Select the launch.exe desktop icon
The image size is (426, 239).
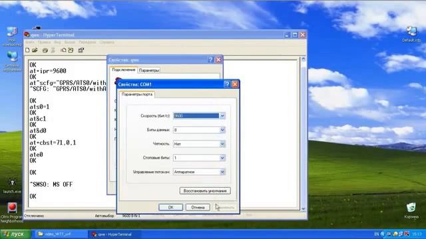12,186
